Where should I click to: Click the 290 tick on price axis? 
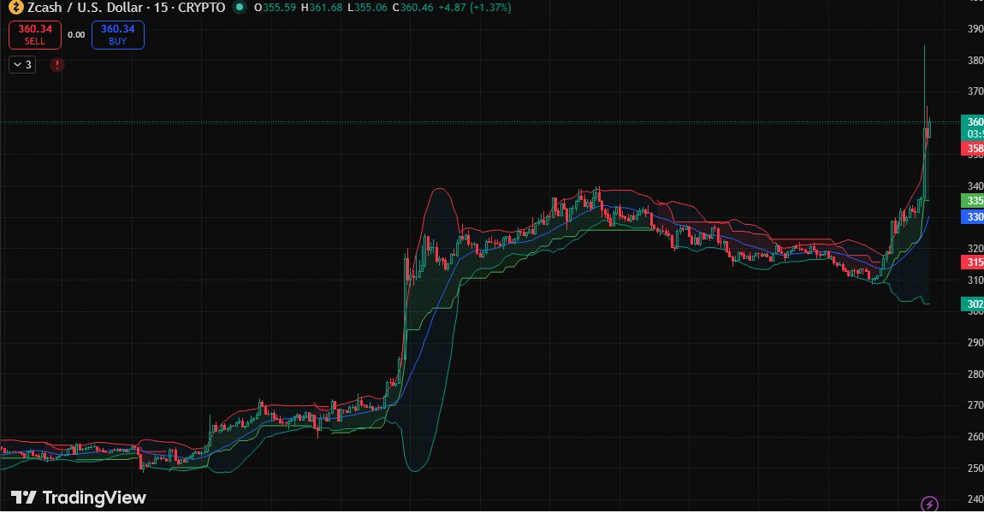click(975, 342)
